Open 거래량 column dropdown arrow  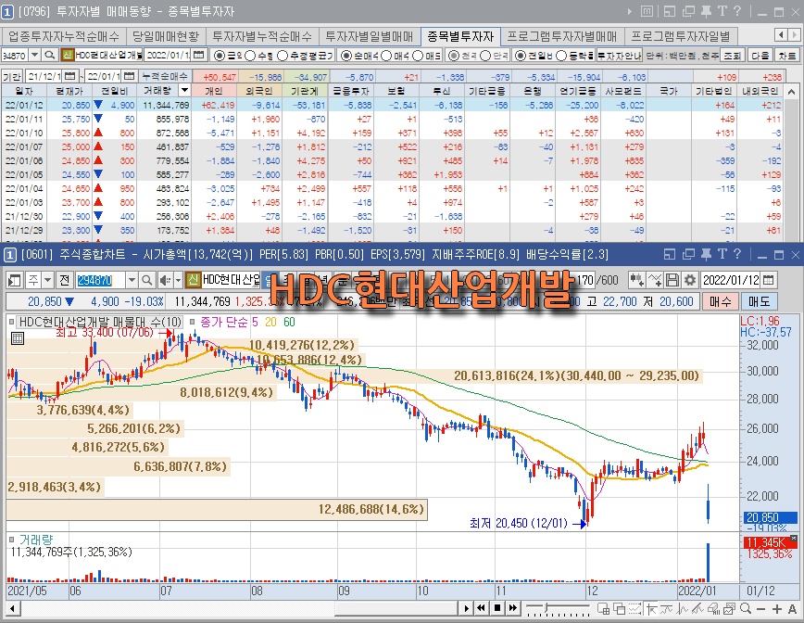pos(184,91)
